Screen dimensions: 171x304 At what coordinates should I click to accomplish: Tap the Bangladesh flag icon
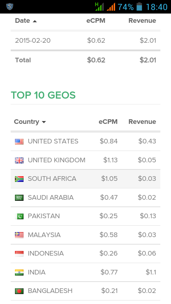[x=19, y=291]
